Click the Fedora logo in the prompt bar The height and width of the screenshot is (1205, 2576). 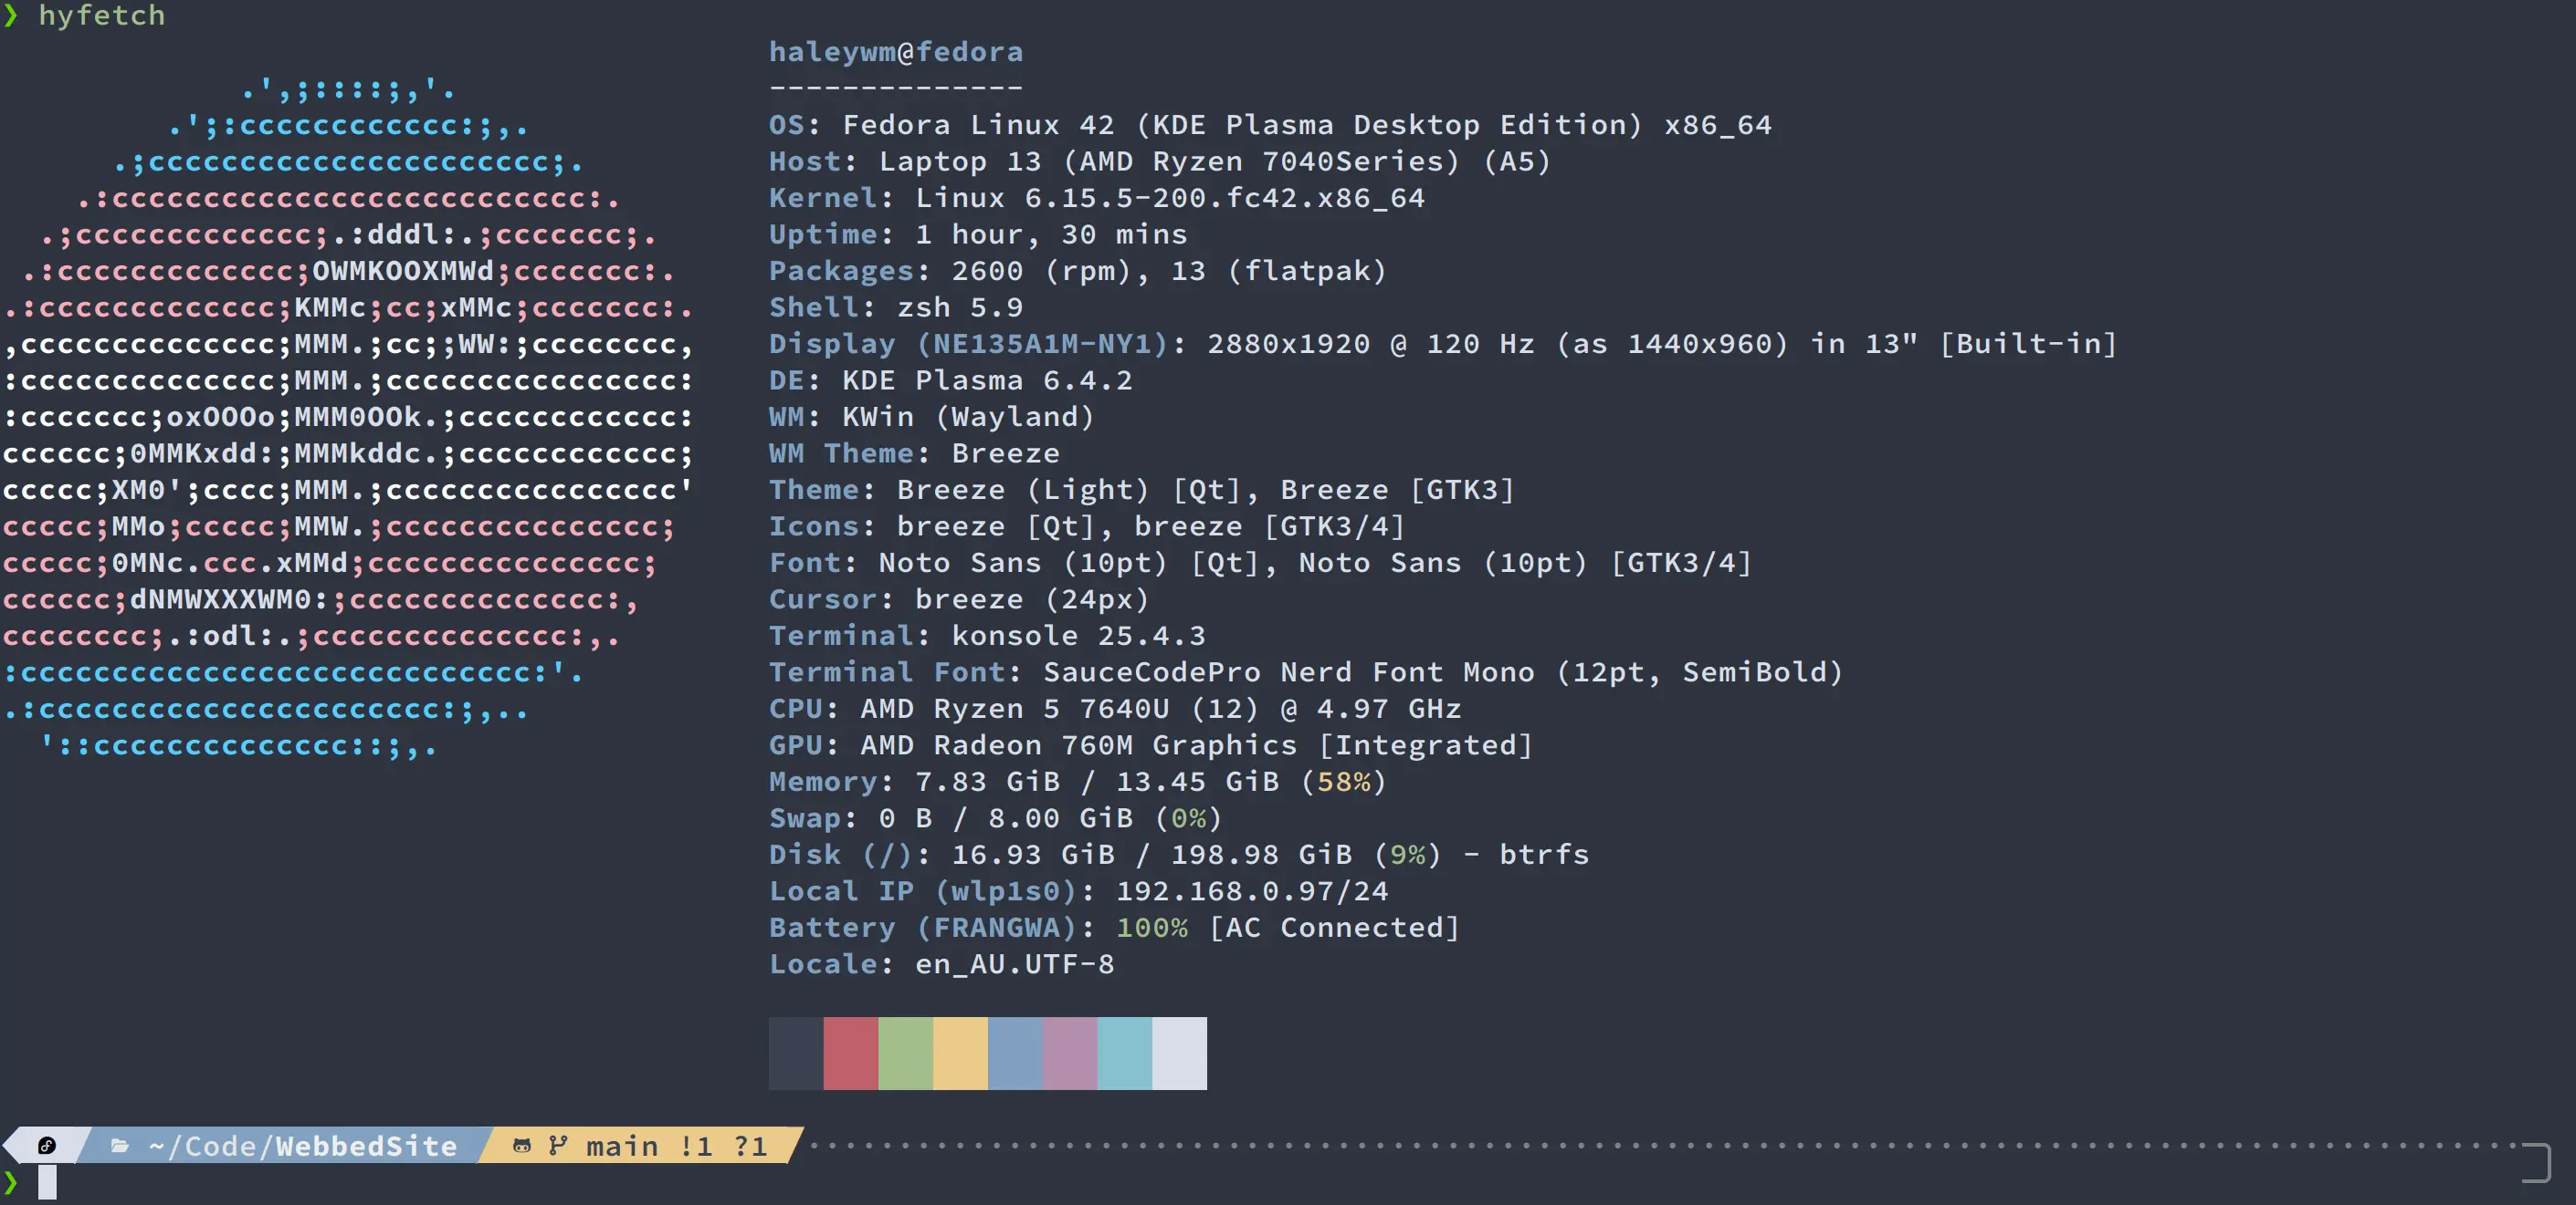click(x=47, y=1146)
